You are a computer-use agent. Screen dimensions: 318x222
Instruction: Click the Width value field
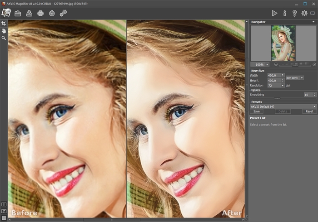(x=274, y=75)
